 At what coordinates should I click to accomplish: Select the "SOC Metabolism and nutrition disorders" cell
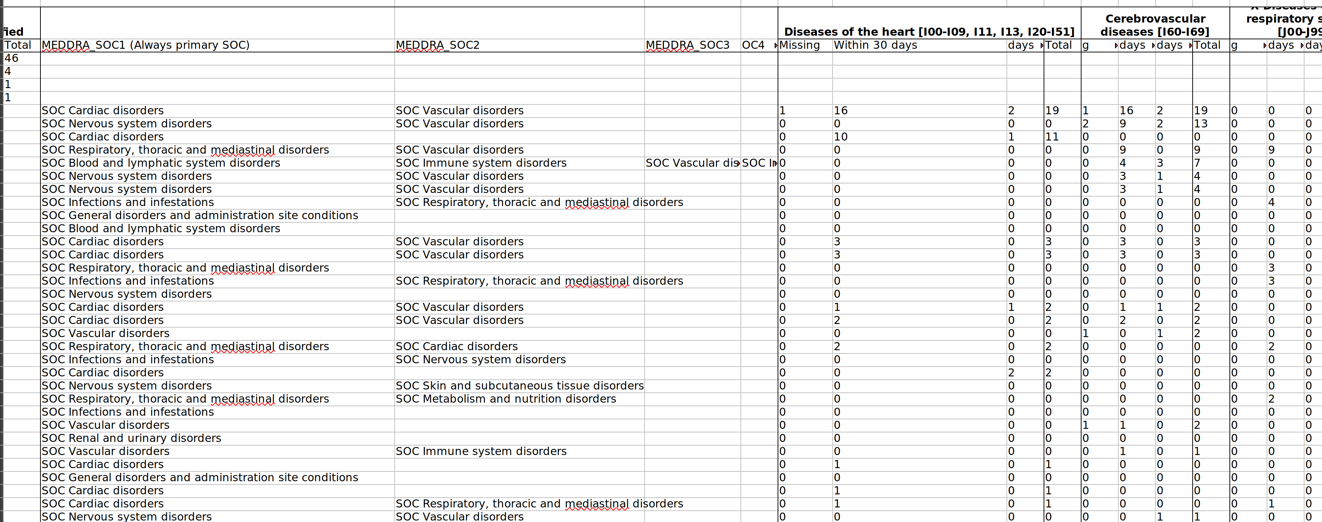(x=519, y=399)
